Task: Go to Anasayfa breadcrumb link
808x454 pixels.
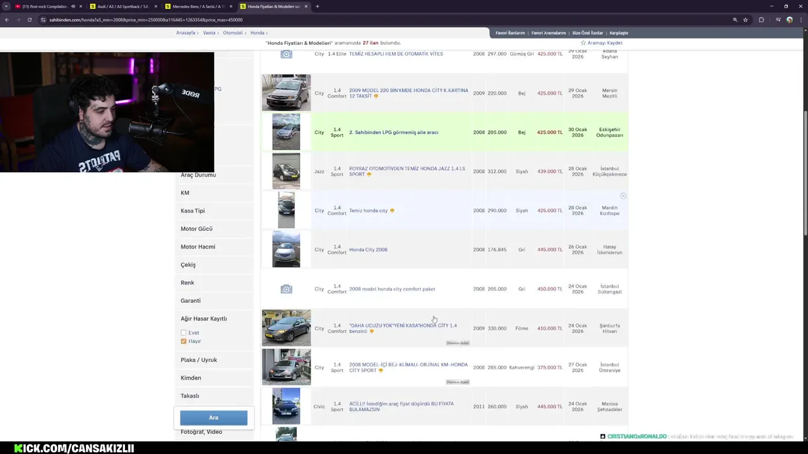Action: click(186, 33)
